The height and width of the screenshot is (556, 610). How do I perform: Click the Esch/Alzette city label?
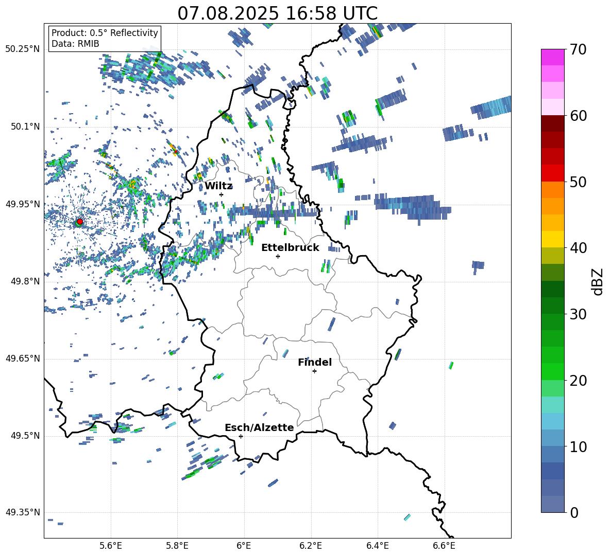(x=259, y=427)
